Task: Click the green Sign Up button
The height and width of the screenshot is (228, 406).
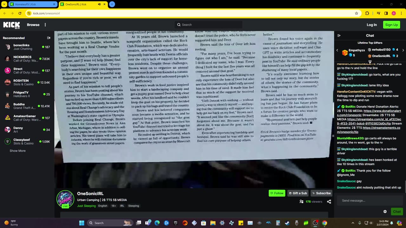Action: 391,25
